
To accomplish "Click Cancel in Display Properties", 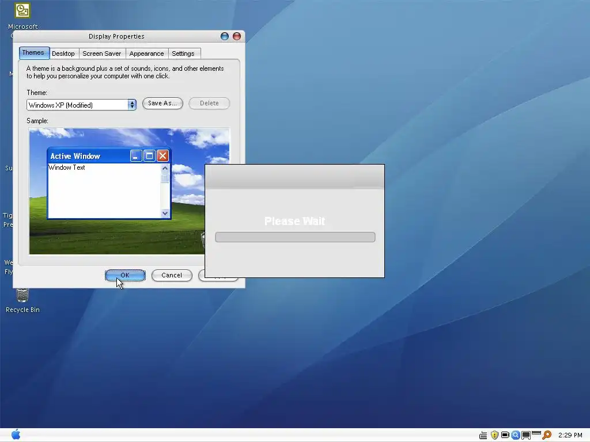I will tap(172, 275).
